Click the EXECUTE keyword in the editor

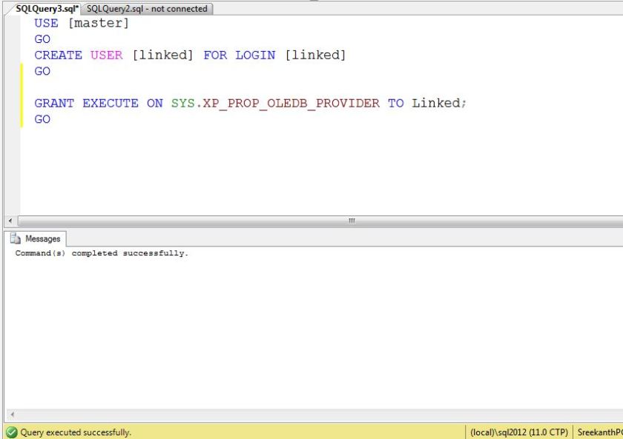[110, 104]
